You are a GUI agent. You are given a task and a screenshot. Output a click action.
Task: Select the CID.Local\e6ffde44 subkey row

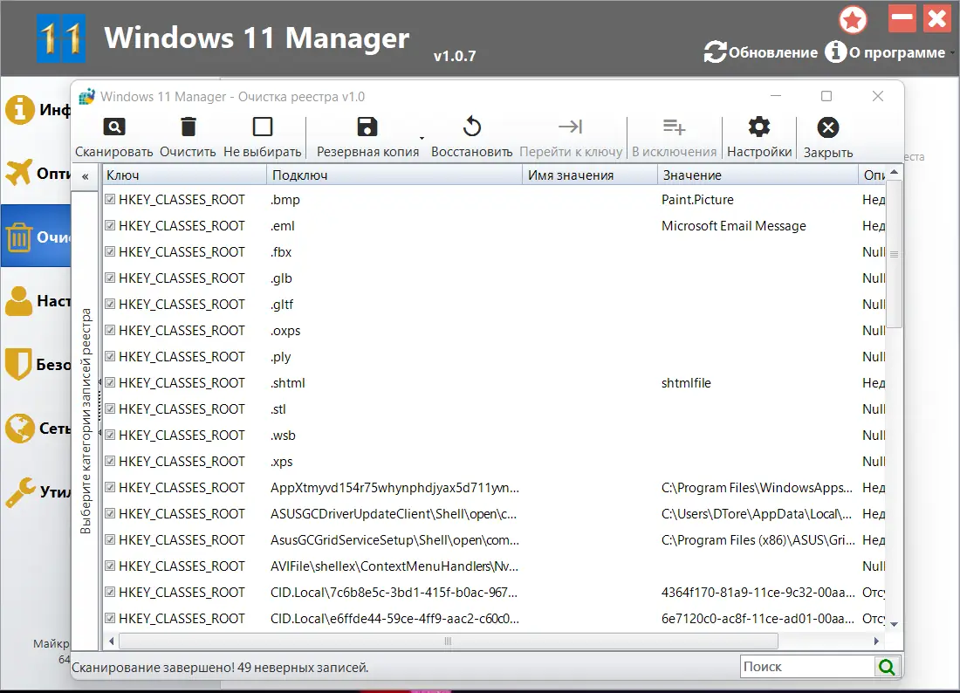pyautogui.click(x=394, y=619)
